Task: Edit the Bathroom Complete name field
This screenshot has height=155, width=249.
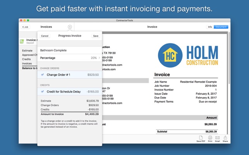Action: 70,50
